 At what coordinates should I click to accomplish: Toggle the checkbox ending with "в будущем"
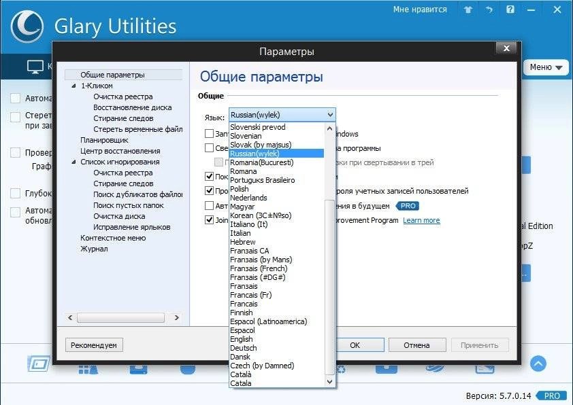(209, 206)
